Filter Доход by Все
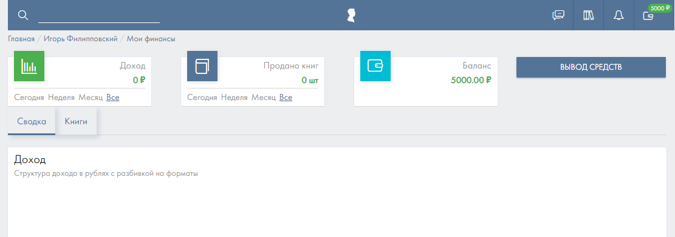This screenshot has width=675, height=237. pos(113,98)
